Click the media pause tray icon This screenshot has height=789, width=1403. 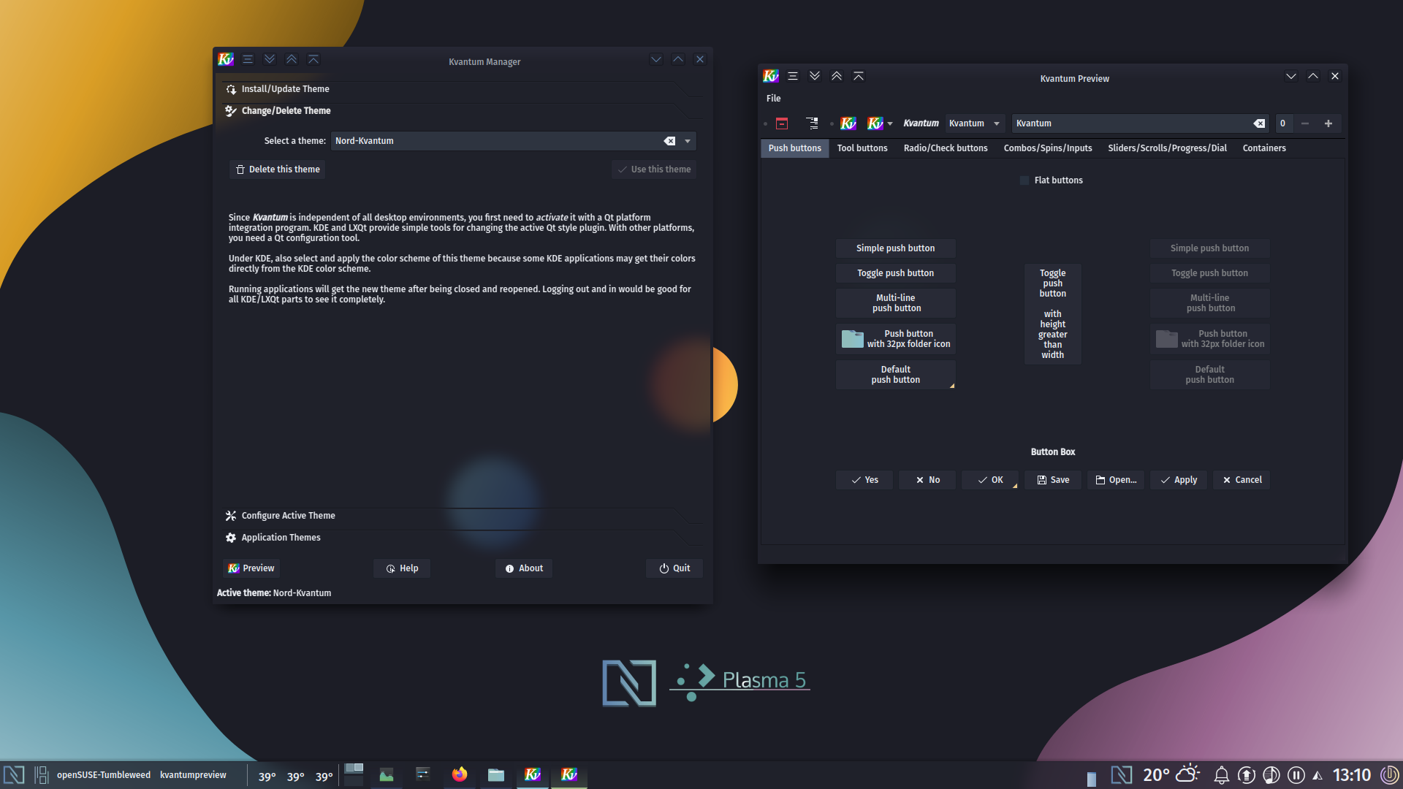tap(1296, 775)
